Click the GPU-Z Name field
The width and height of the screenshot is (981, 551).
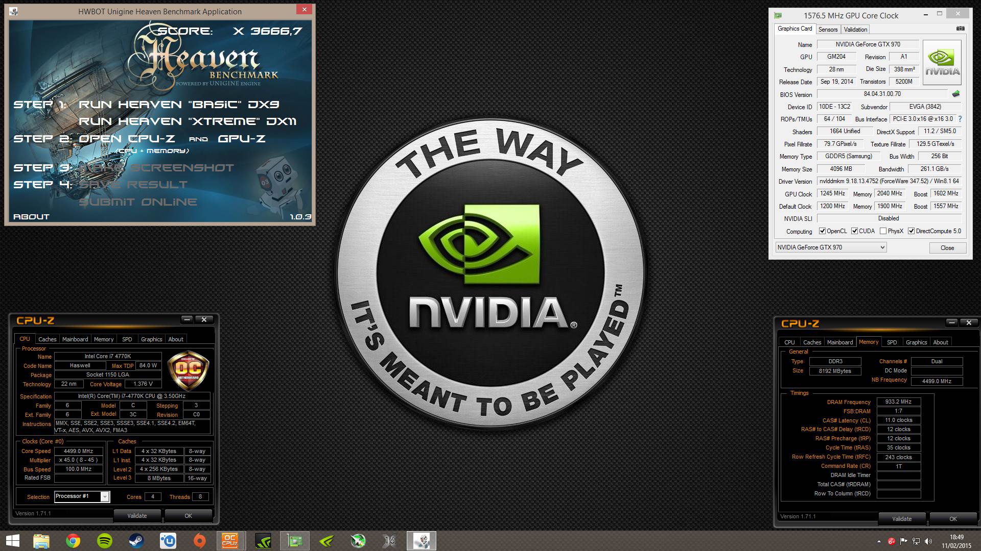pyautogui.click(x=868, y=44)
